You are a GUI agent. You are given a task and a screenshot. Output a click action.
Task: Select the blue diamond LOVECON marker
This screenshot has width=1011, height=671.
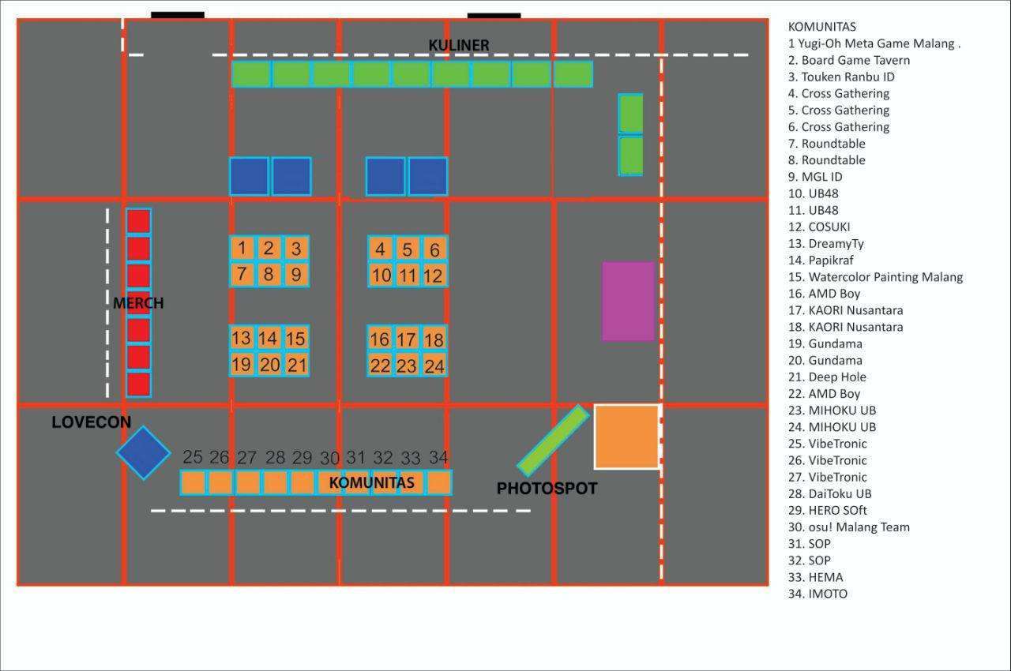143,453
